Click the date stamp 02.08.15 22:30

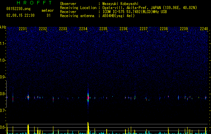coord(20,15)
